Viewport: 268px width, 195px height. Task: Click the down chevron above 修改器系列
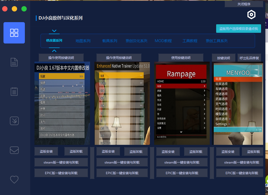click(54, 31)
